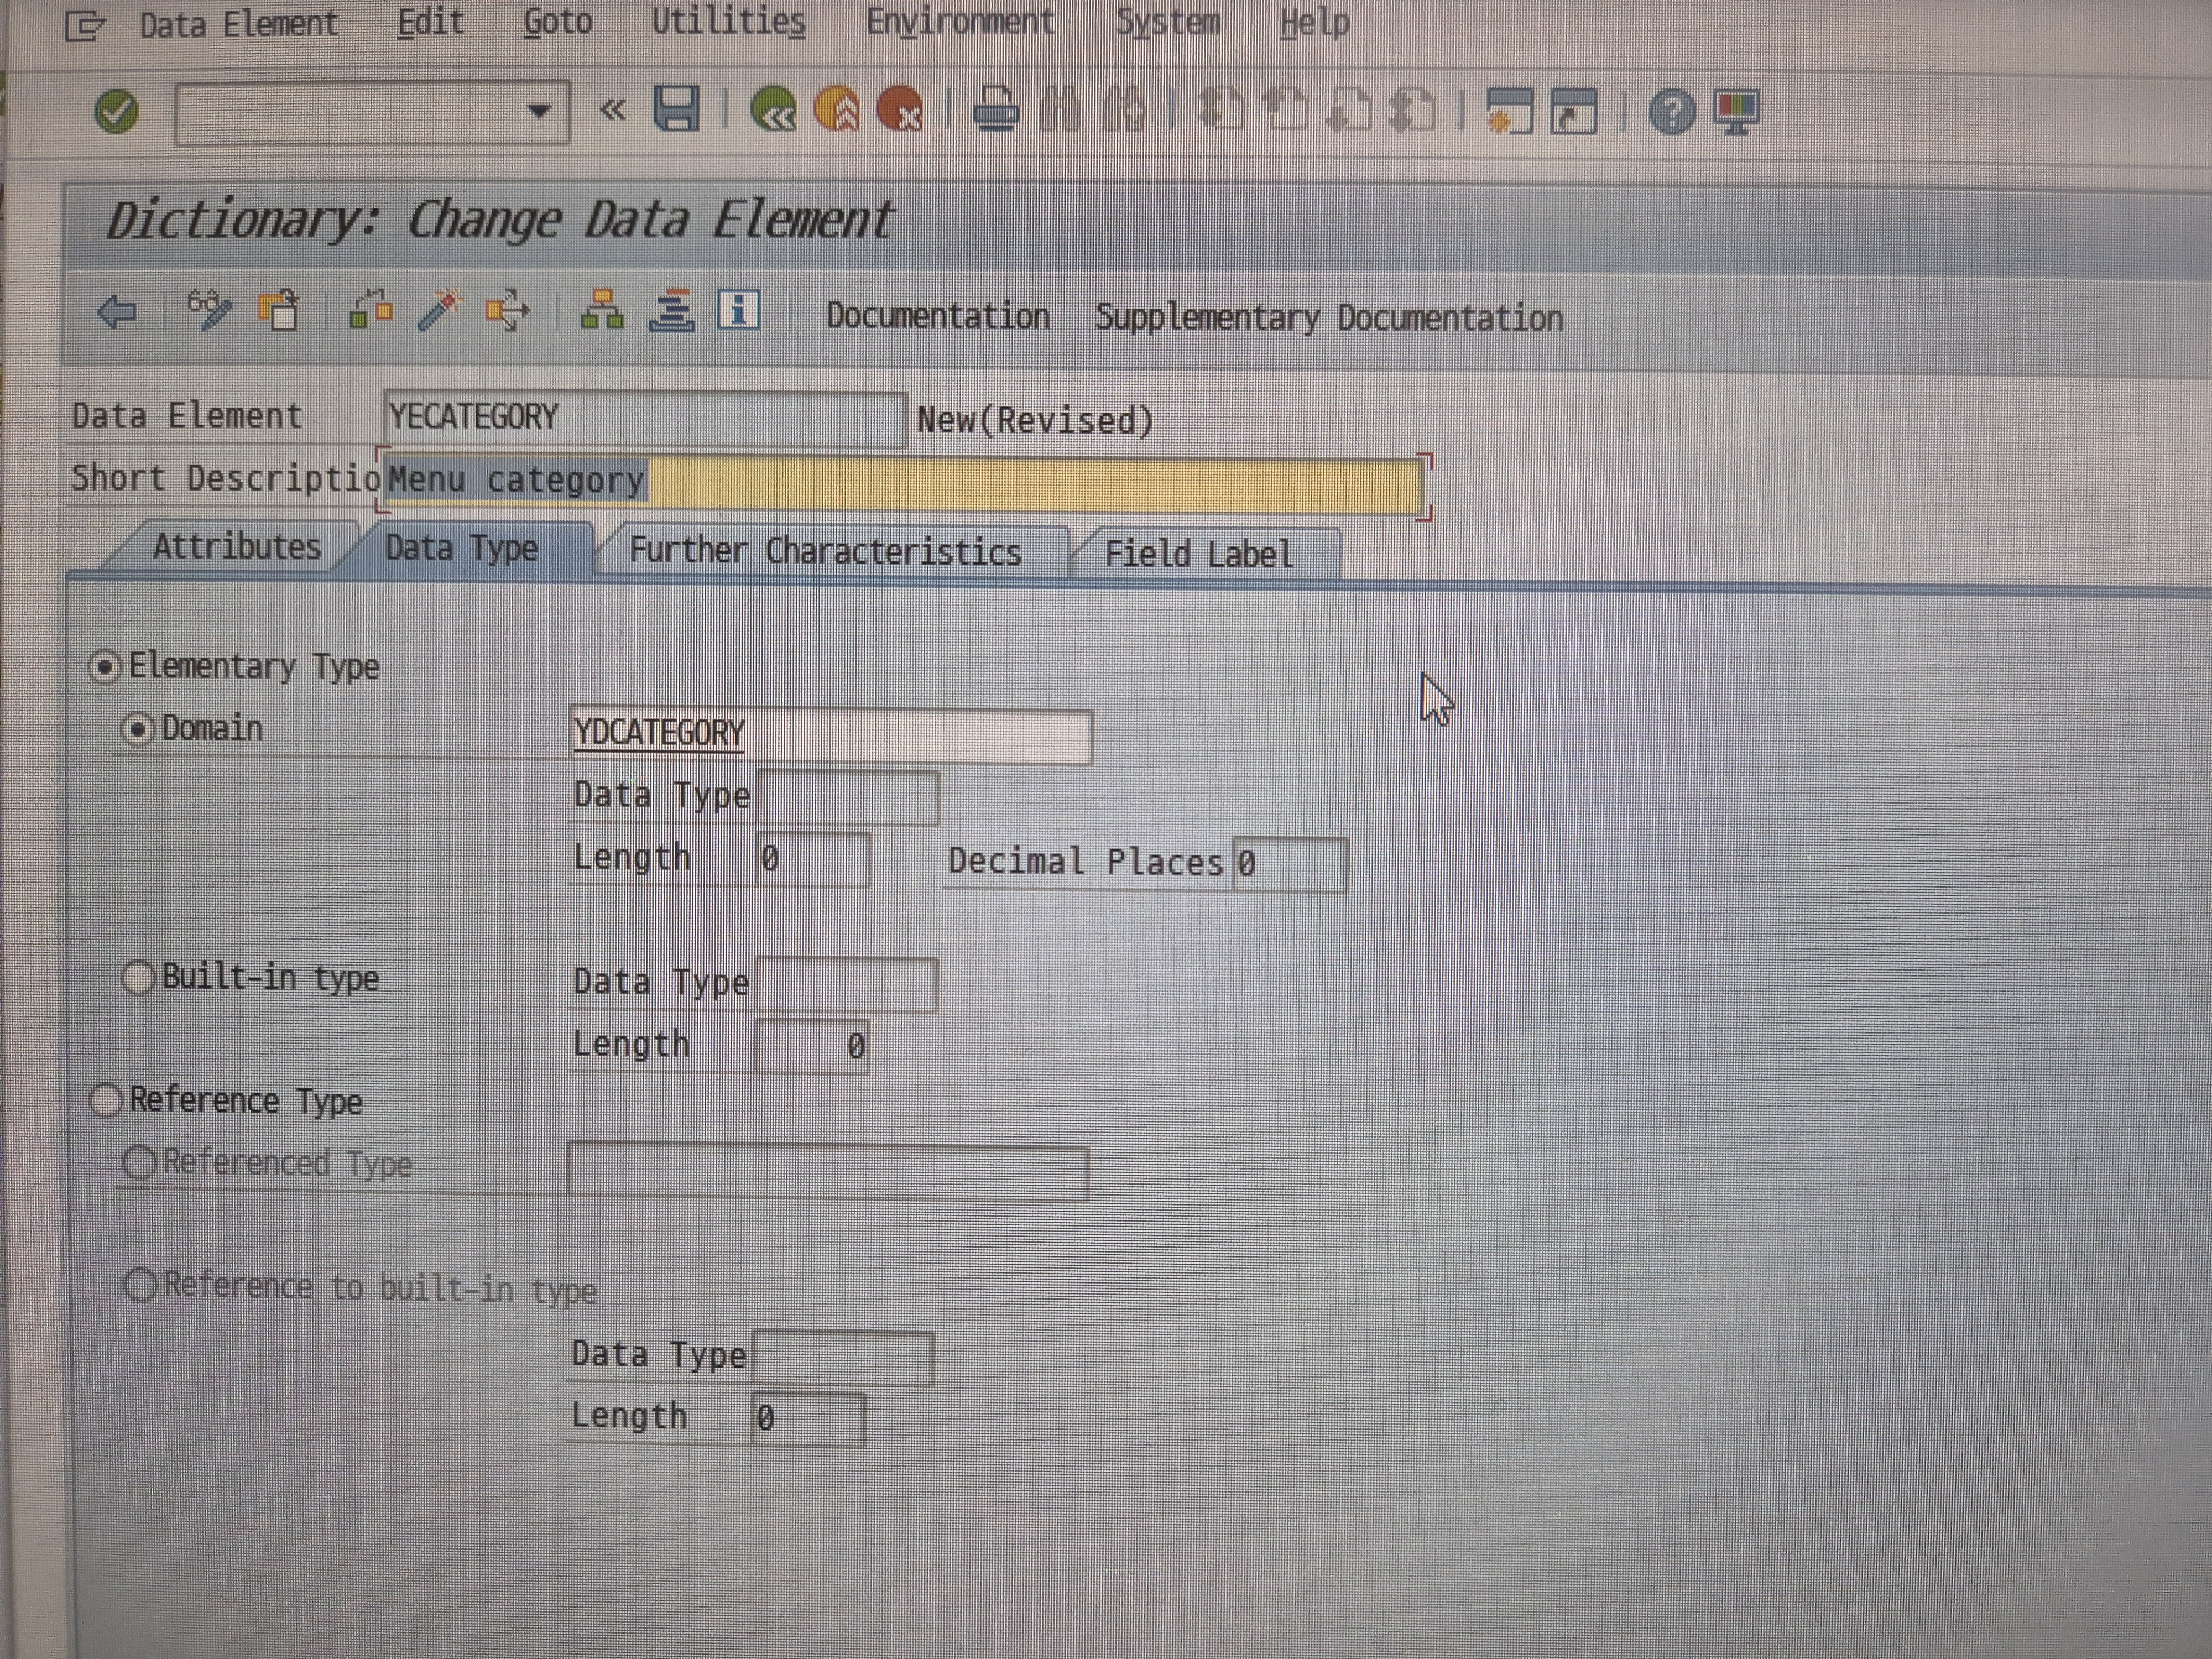Open Customize Local Layout monitor icon
Image resolution: width=2212 pixels, height=1659 pixels.
click(x=1736, y=111)
